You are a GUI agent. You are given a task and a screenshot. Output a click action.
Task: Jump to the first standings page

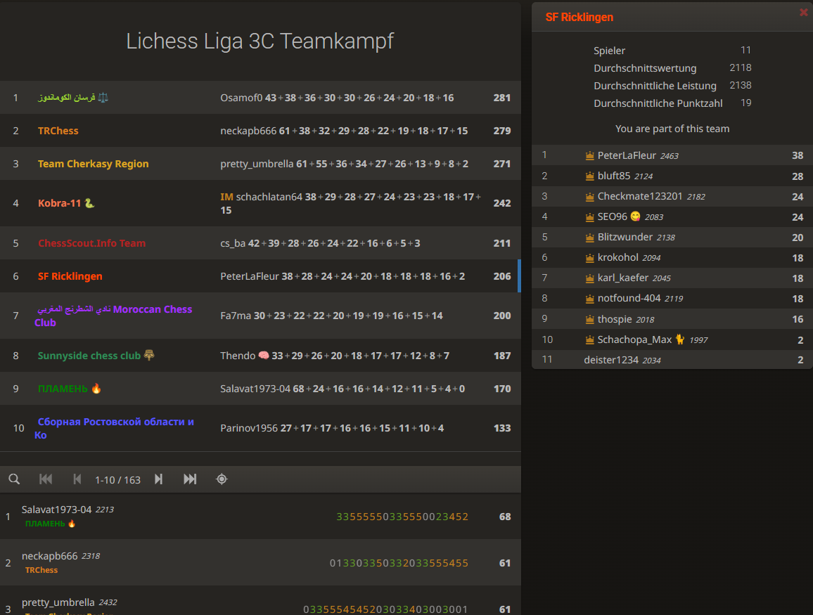click(x=46, y=479)
